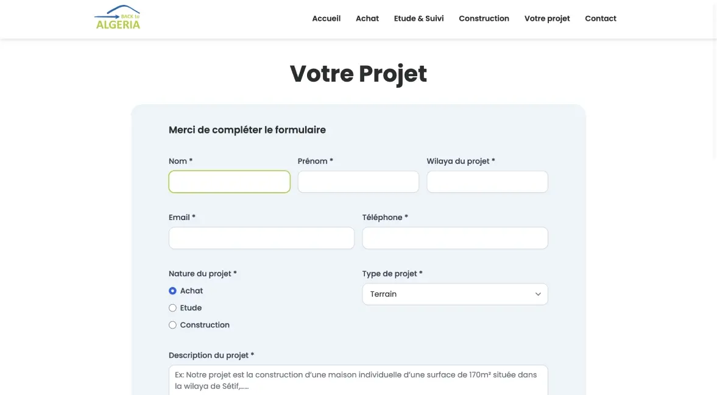717x395 pixels.
Task: Navigate to Construction page in header
Action: (x=484, y=19)
